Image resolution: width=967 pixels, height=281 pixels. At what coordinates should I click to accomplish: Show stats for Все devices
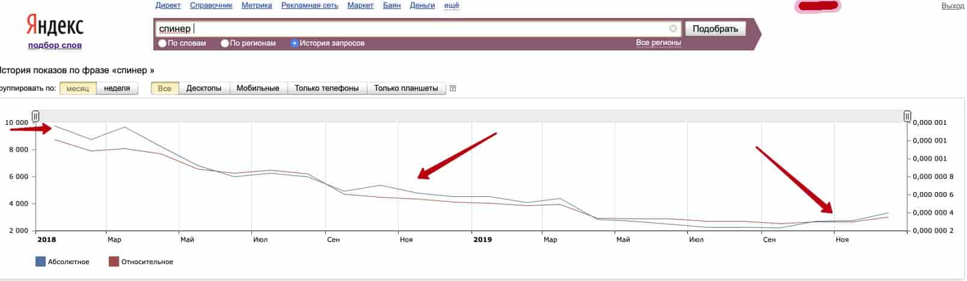coord(165,88)
